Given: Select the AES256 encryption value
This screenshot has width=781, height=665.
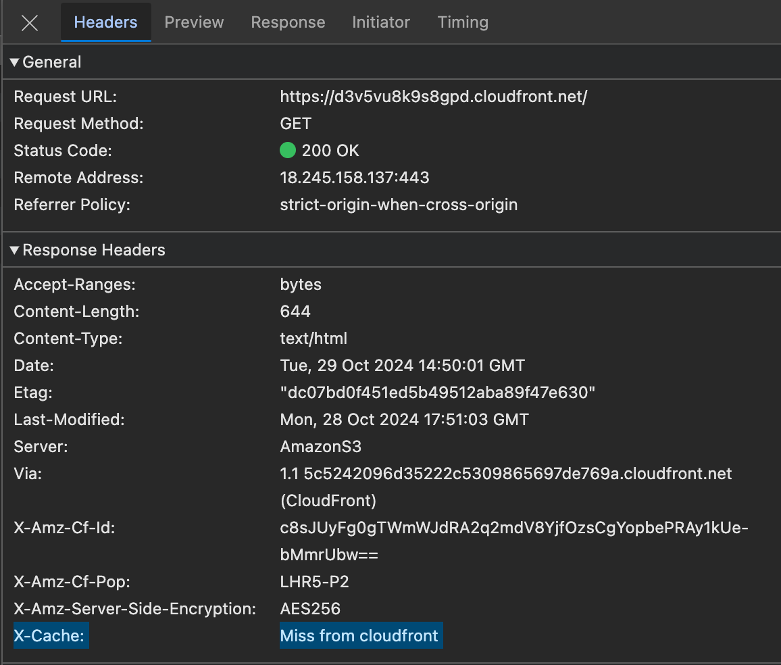Looking at the screenshot, I should [x=310, y=609].
